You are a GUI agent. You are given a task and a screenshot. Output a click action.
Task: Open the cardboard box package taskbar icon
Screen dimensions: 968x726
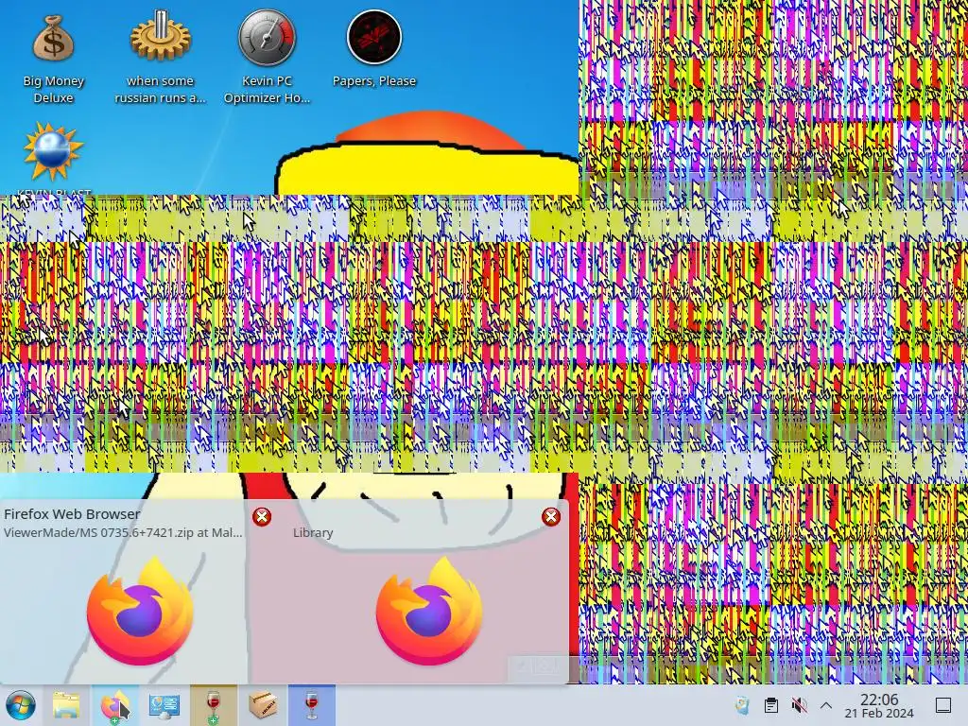(263, 705)
